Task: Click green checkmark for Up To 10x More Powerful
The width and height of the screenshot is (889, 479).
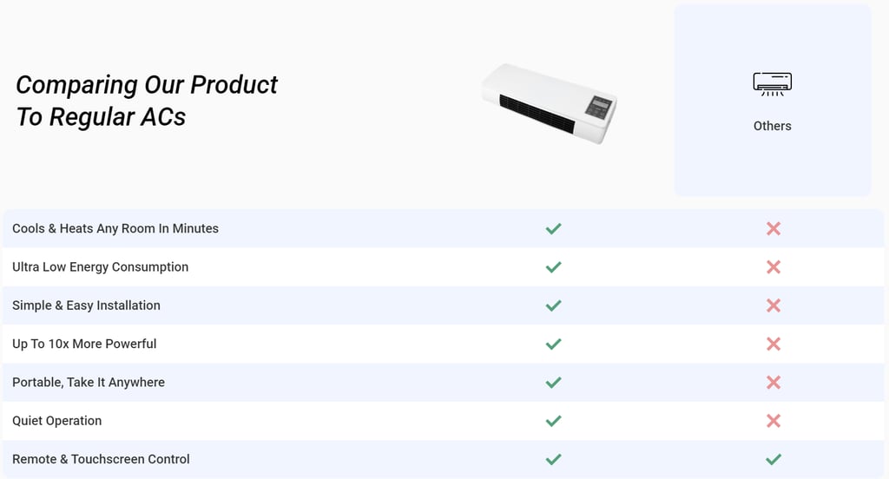Action: tap(553, 344)
